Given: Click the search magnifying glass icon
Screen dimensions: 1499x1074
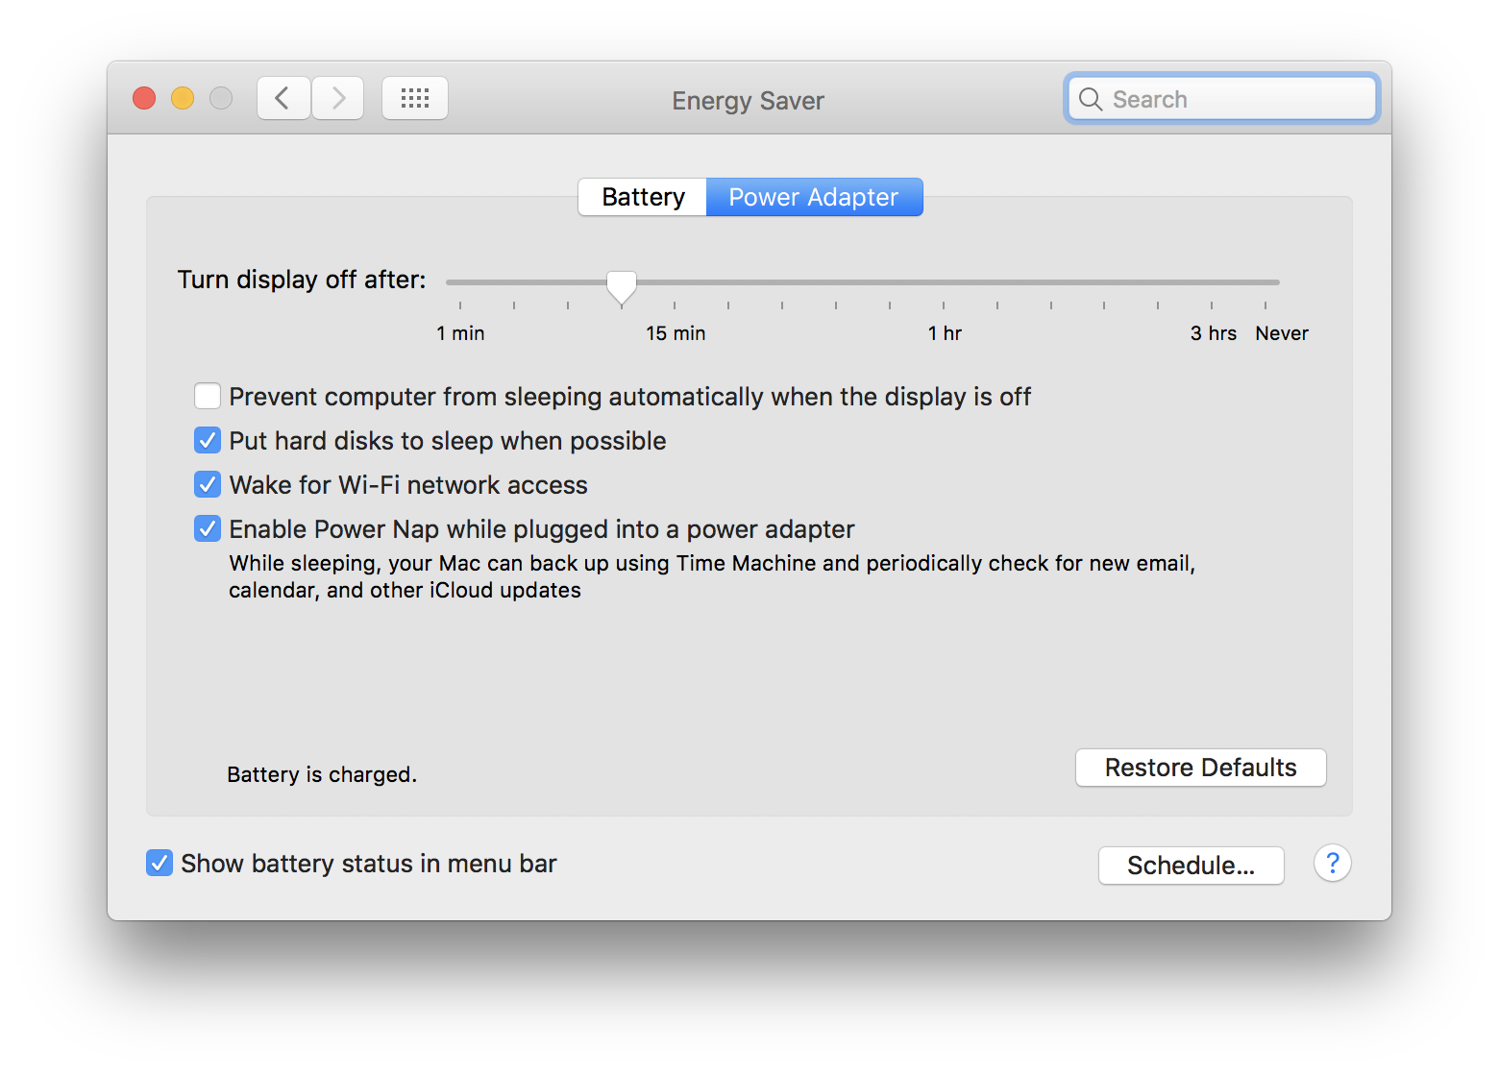Looking at the screenshot, I should point(1091,99).
